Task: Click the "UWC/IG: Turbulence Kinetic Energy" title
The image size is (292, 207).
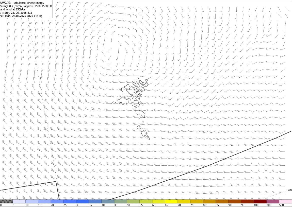Action: coord(22,3)
